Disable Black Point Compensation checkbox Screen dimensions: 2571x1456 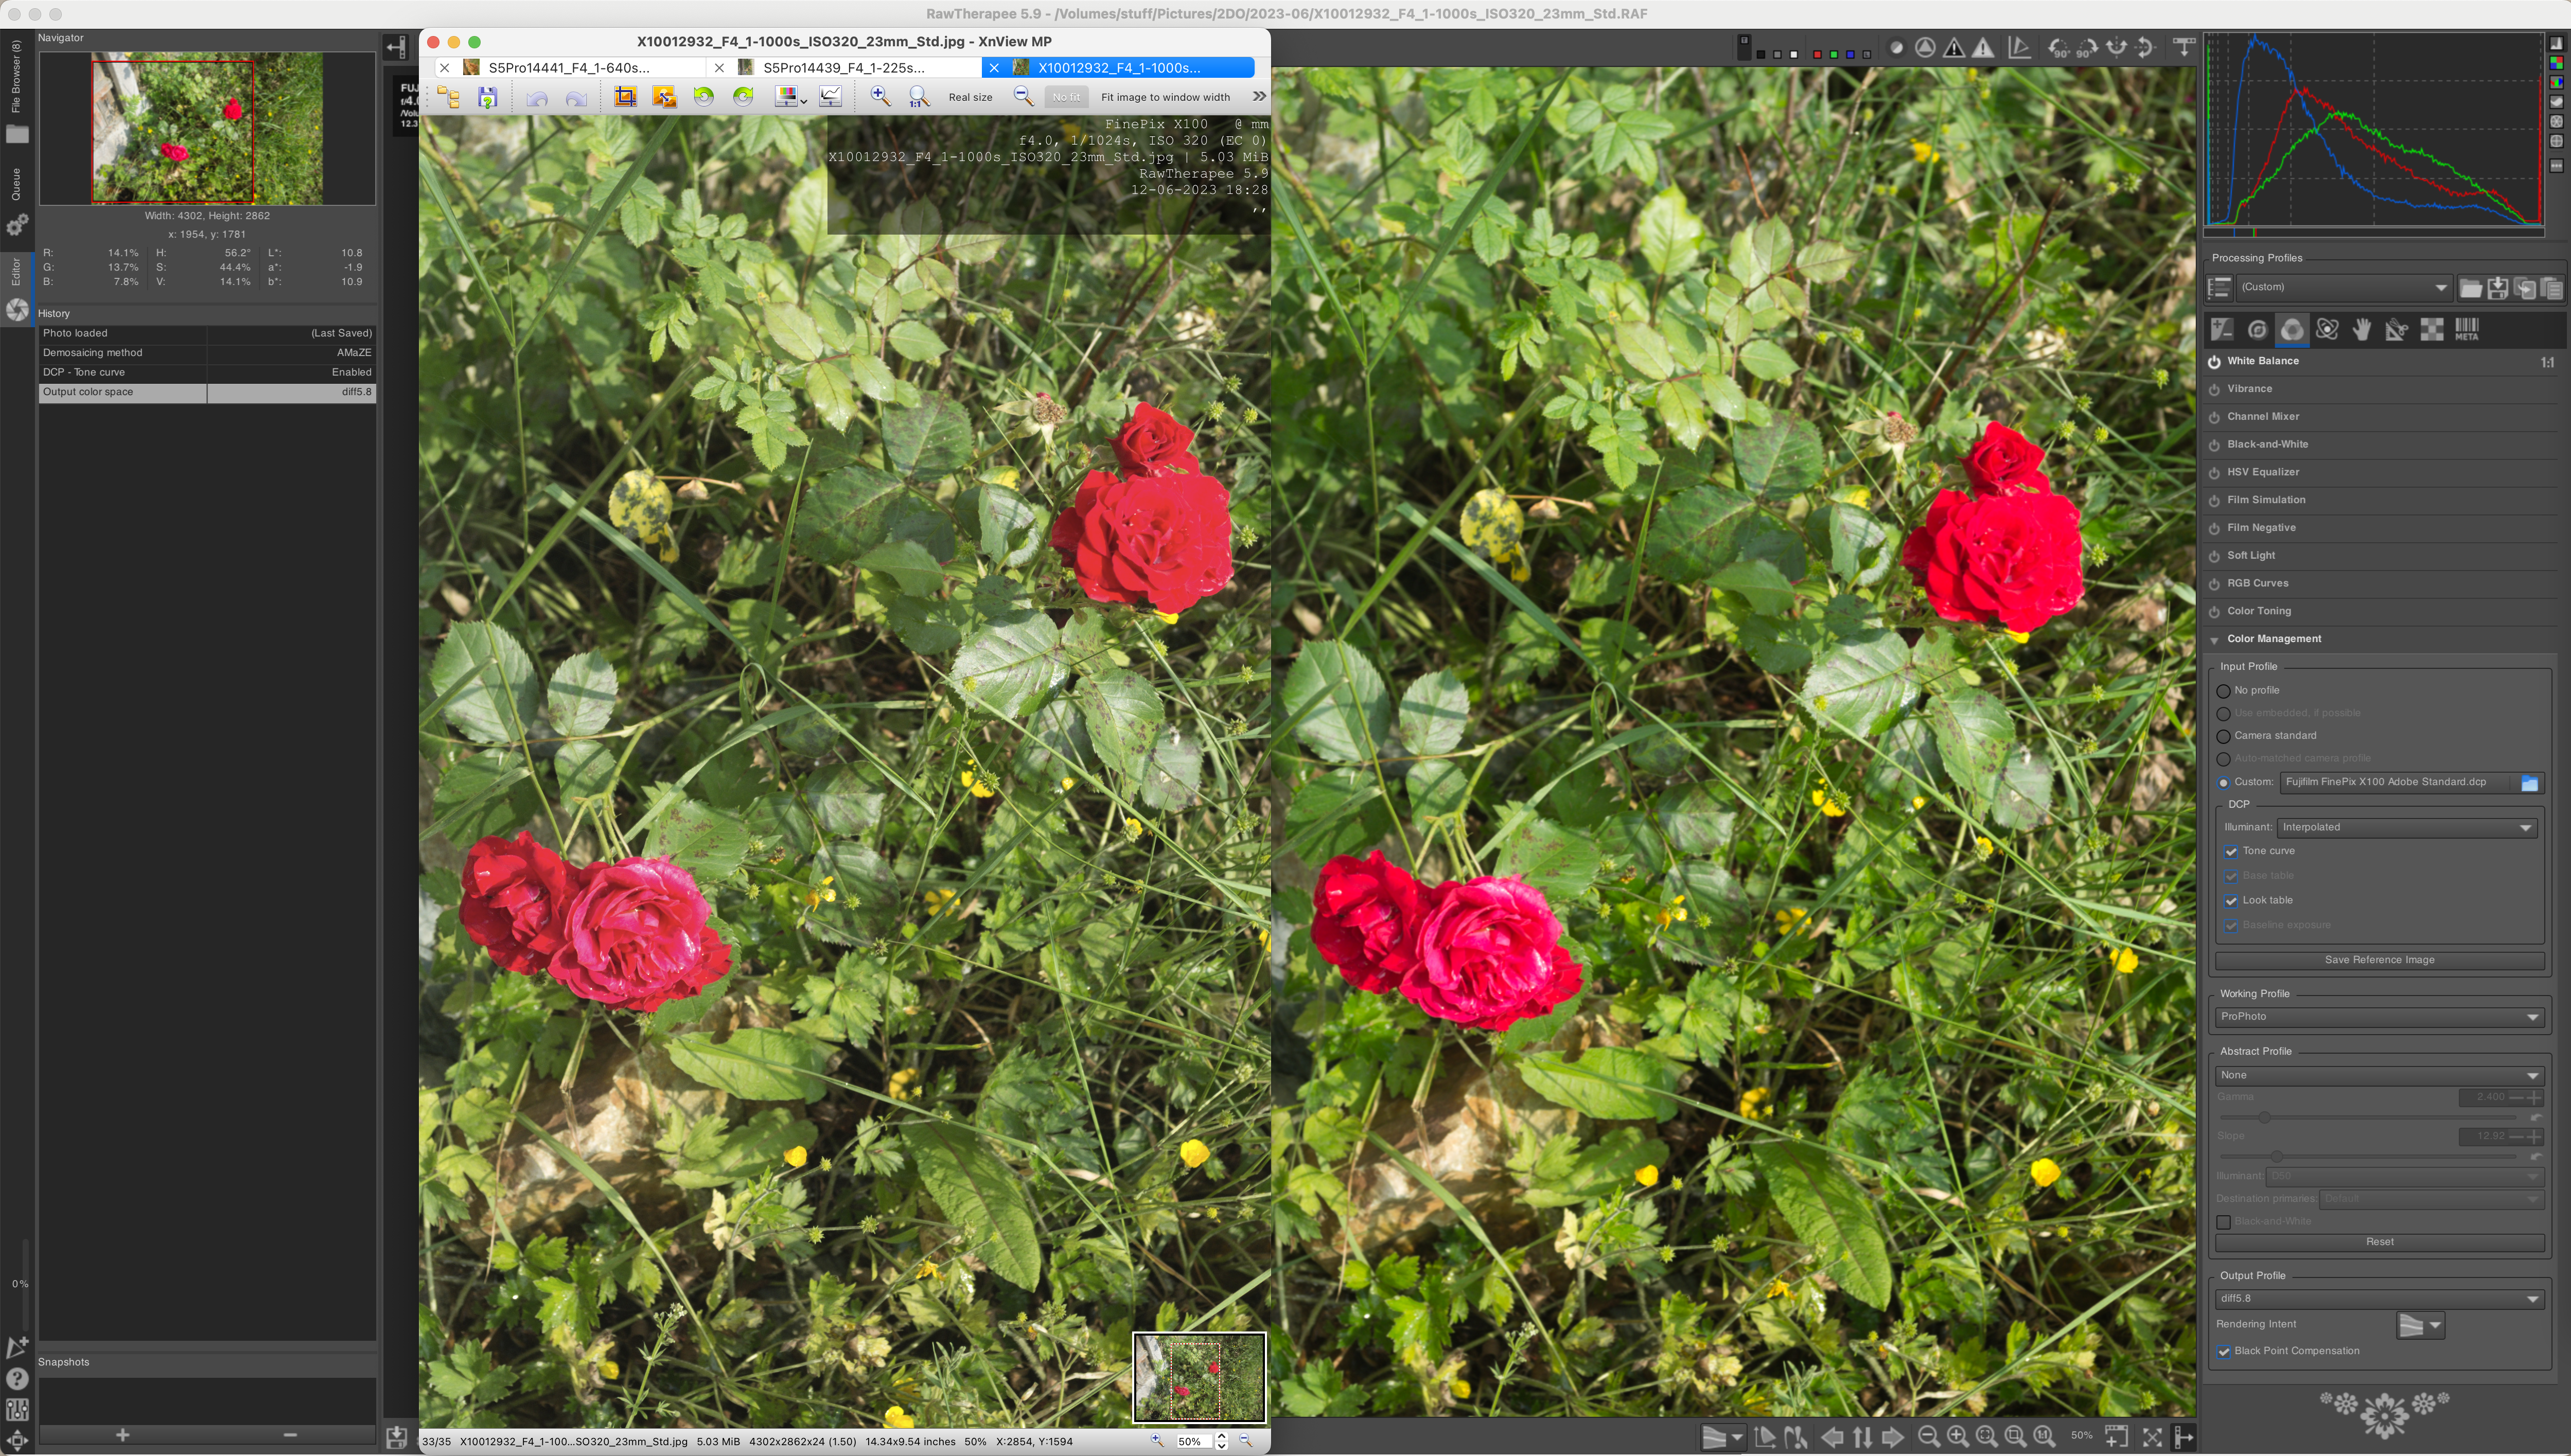pyautogui.click(x=2224, y=1352)
